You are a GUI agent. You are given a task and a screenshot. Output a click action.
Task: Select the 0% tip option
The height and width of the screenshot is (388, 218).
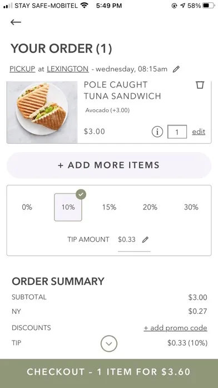click(27, 207)
